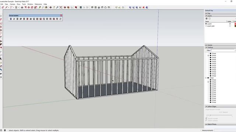The width and height of the screenshot is (236, 132).
Task: Open the Edit menu
Action: pyautogui.click(x=2, y=4)
